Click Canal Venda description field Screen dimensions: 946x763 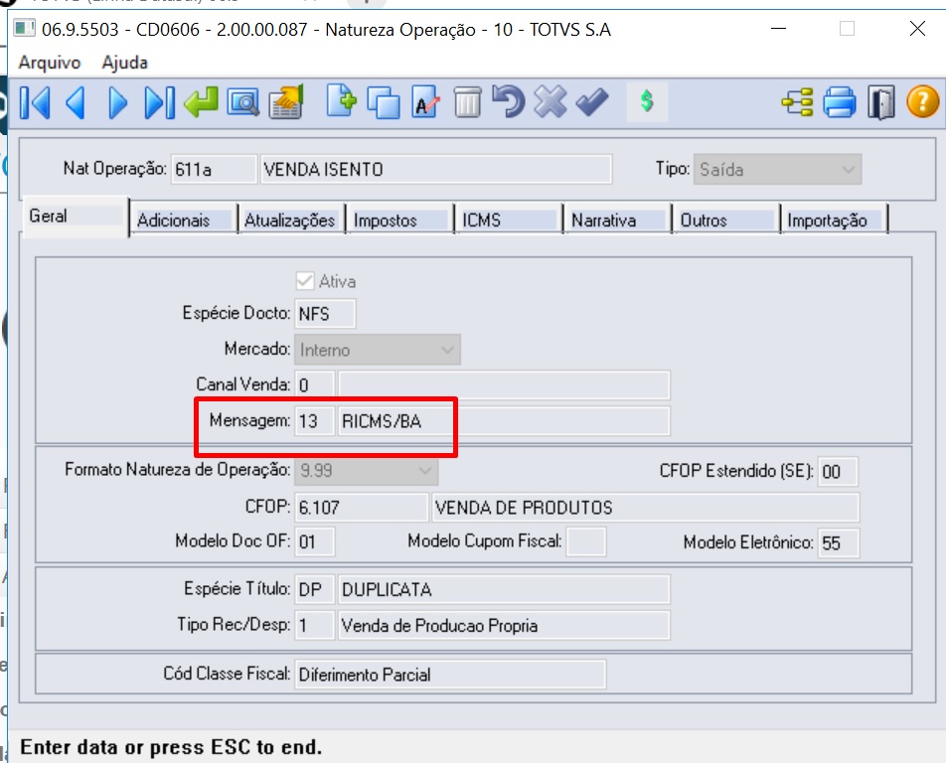[504, 384]
